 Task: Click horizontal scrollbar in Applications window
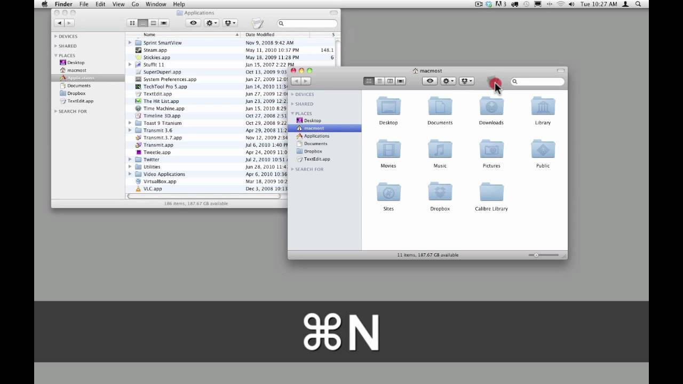(204, 196)
